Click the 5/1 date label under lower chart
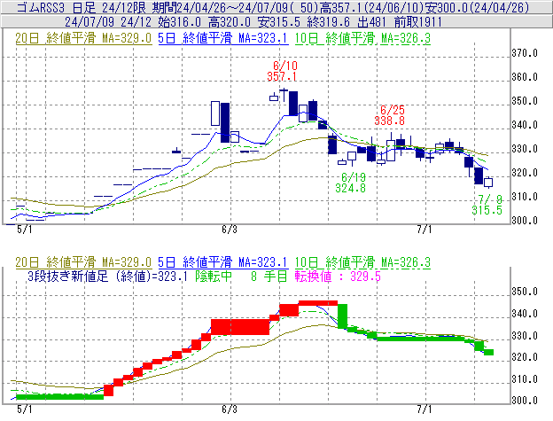The width and height of the screenshot is (553, 421). tap(24, 409)
